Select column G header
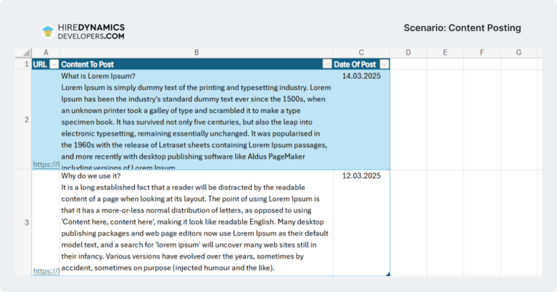 (x=519, y=53)
